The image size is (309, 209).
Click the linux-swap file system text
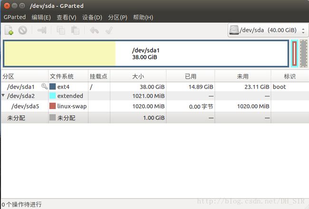click(72, 106)
